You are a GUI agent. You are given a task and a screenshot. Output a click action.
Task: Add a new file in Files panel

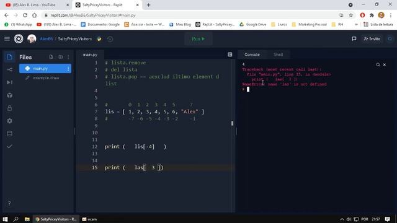[51, 57]
